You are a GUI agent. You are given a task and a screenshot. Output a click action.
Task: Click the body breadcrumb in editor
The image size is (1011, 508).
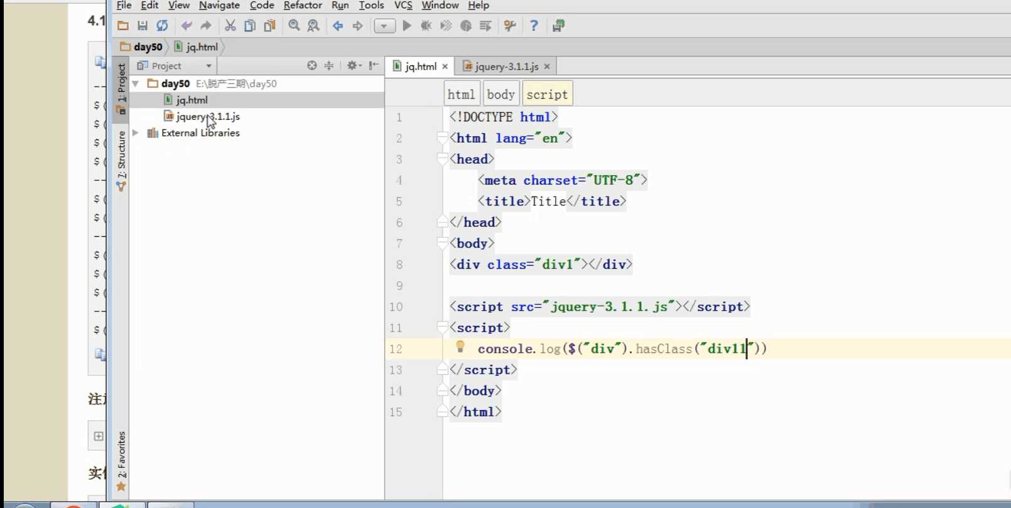500,94
